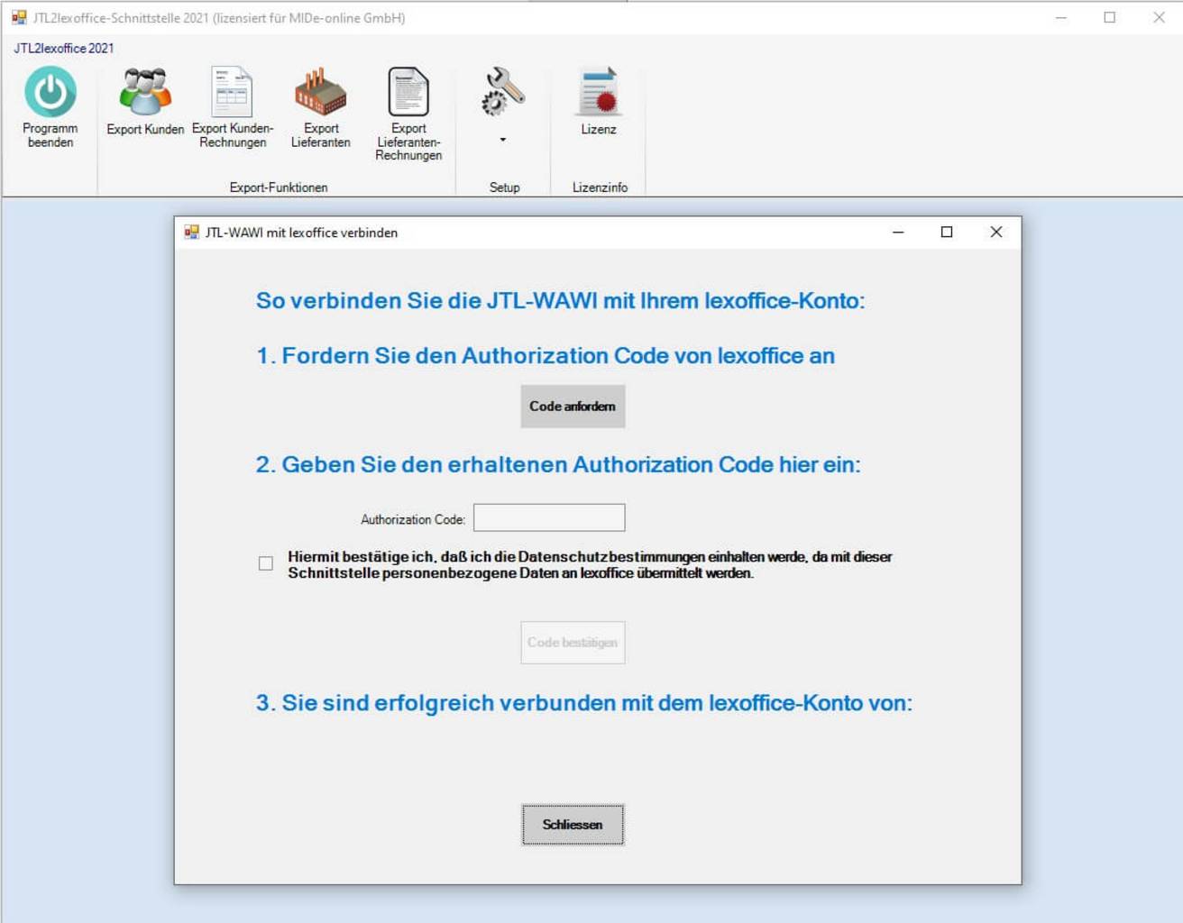Click the dialog's title bar app icon
The image size is (1183, 923).
191,233
